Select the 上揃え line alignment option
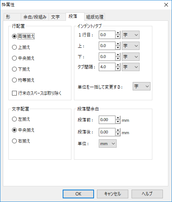 (21, 47)
